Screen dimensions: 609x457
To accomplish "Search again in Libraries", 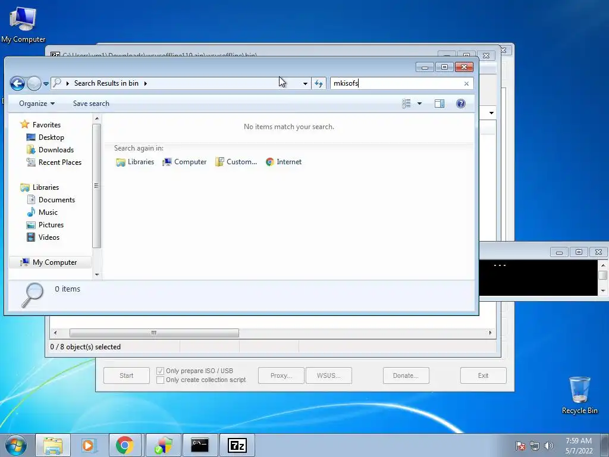I will (135, 162).
